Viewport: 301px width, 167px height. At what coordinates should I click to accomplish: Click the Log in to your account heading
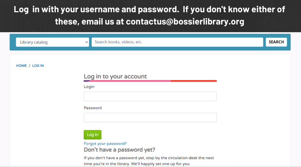click(115, 76)
